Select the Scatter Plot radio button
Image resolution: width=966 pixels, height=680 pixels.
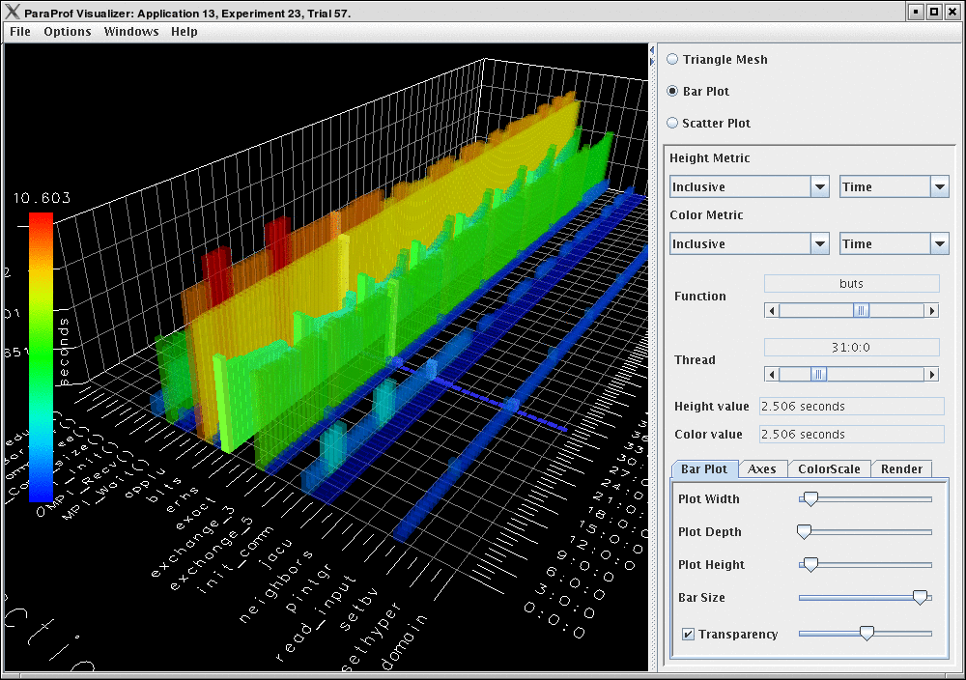tap(672, 124)
